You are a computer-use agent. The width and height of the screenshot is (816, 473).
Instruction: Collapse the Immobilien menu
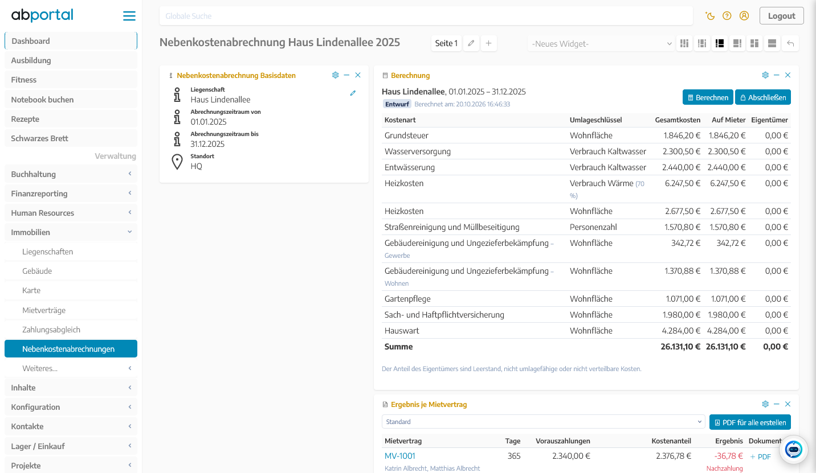click(71, 232)
